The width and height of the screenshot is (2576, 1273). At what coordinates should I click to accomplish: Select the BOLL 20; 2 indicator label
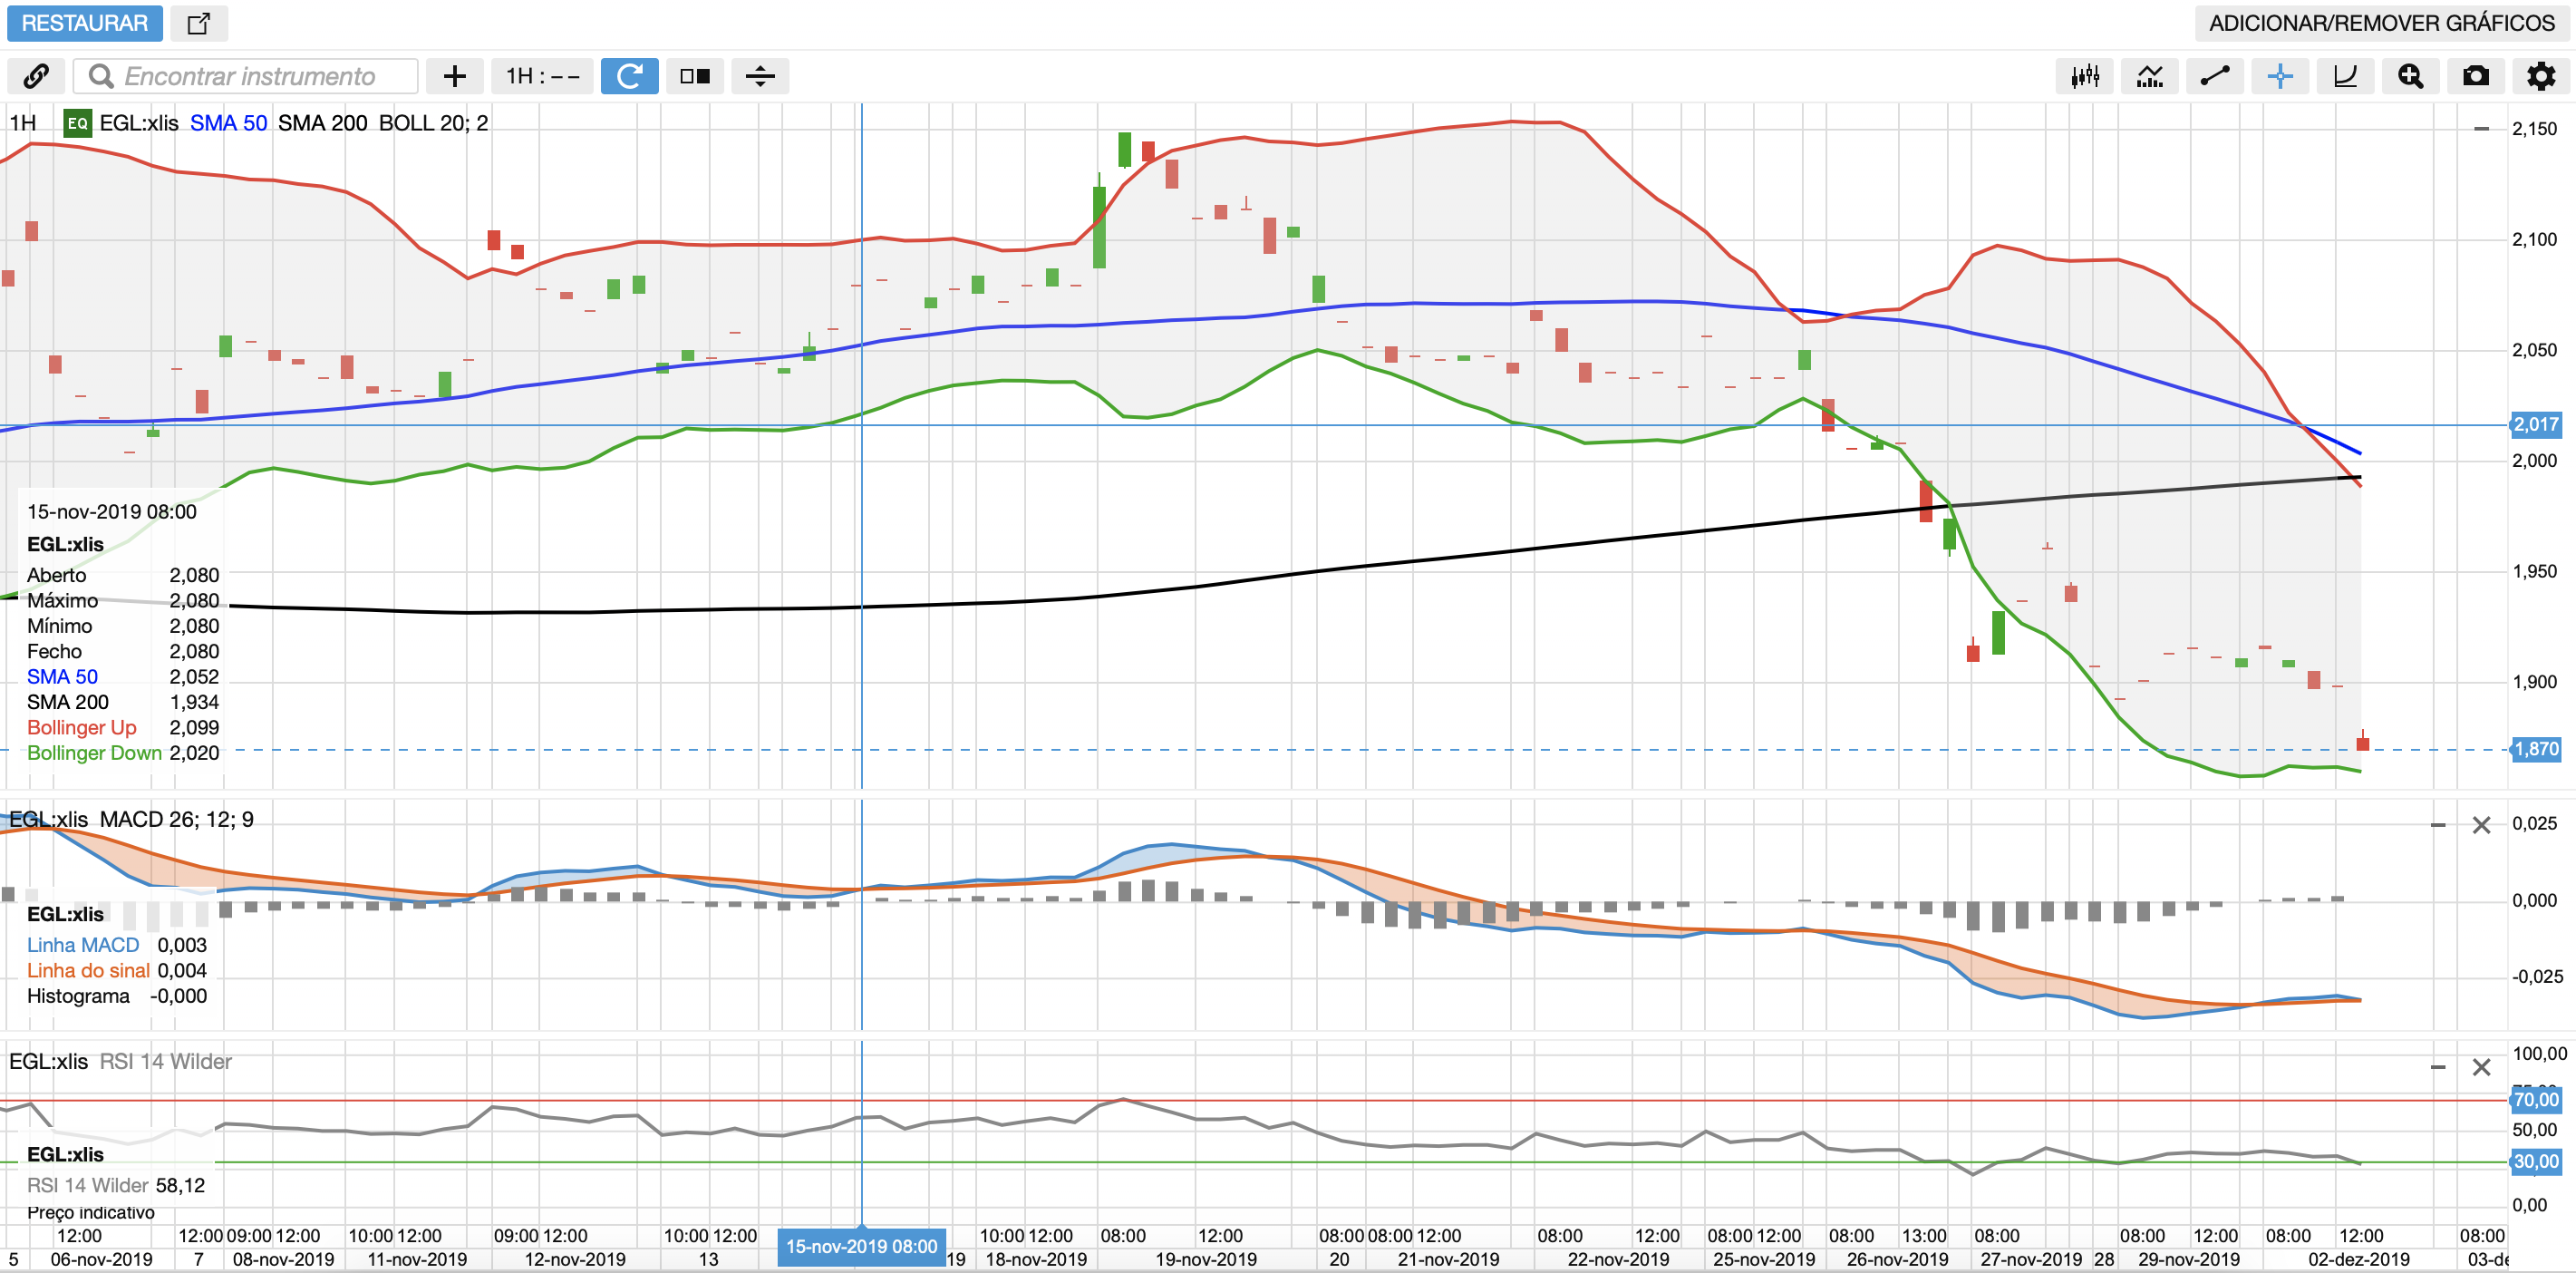point(433,123)
